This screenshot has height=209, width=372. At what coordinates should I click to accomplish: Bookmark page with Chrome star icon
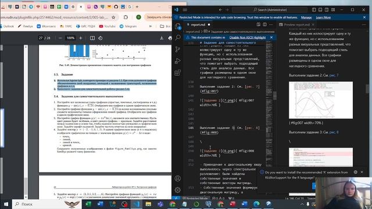pos(113,17)
